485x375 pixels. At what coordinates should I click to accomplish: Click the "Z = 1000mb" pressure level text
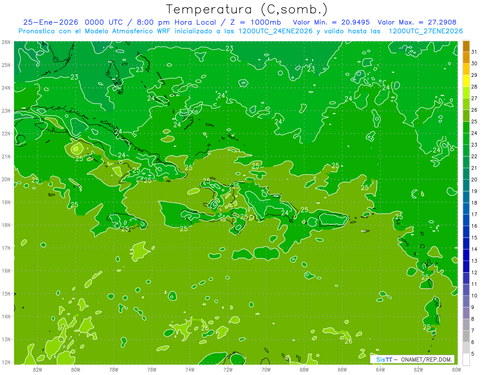(255, 22)
